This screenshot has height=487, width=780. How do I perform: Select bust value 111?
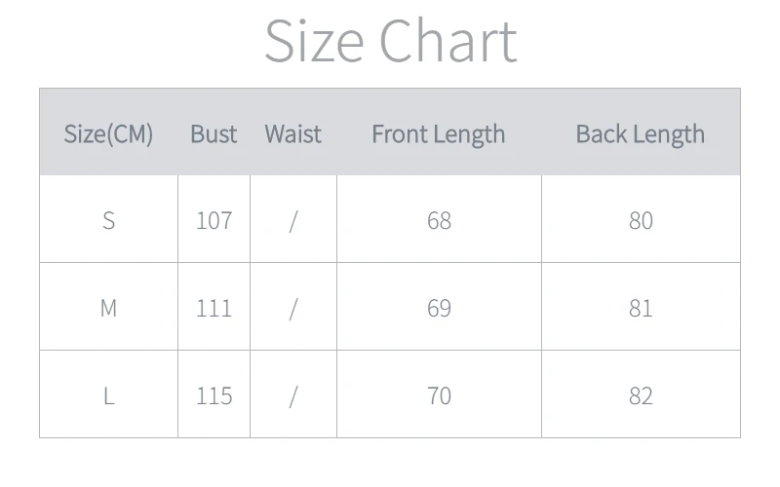coord(214,308)
